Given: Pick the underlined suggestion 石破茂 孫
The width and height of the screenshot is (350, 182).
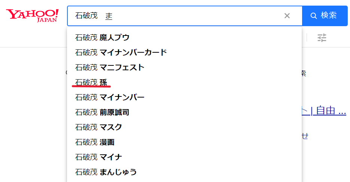Looking at the screenshot, I should point(185,82).
